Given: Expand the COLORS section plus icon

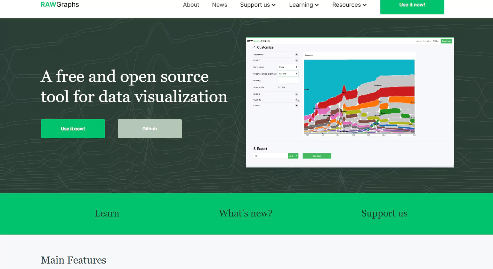Looking at the screenshot, I should point(296,100).
